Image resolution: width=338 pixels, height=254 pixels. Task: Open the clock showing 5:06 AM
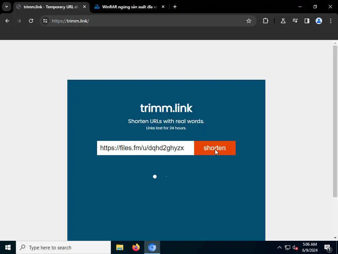pyautogui.click(x=310, y=247)
